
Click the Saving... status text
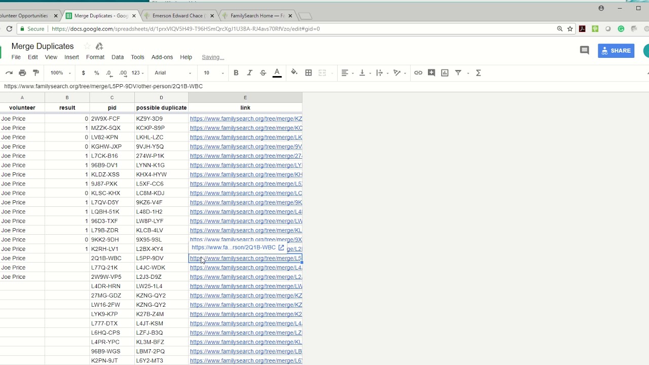point(213,57)
